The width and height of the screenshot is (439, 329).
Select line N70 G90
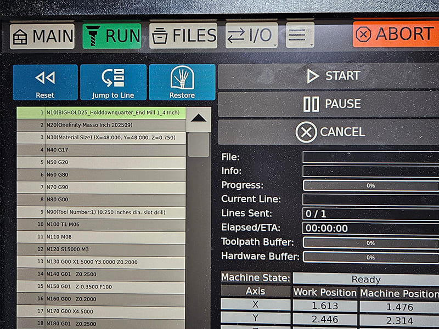point(101,187)
